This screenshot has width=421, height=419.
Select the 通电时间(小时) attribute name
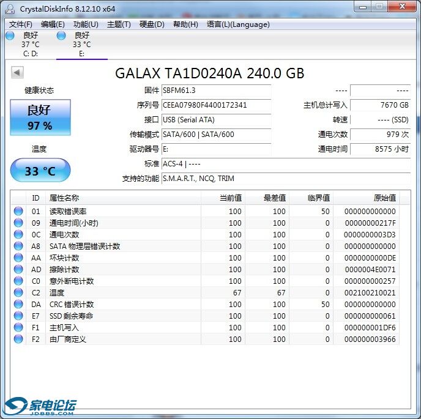pyautogui.click(x=74, y=223)
